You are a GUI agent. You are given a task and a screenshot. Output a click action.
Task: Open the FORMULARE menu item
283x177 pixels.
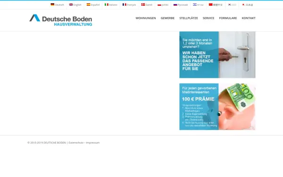coord(228,18)
